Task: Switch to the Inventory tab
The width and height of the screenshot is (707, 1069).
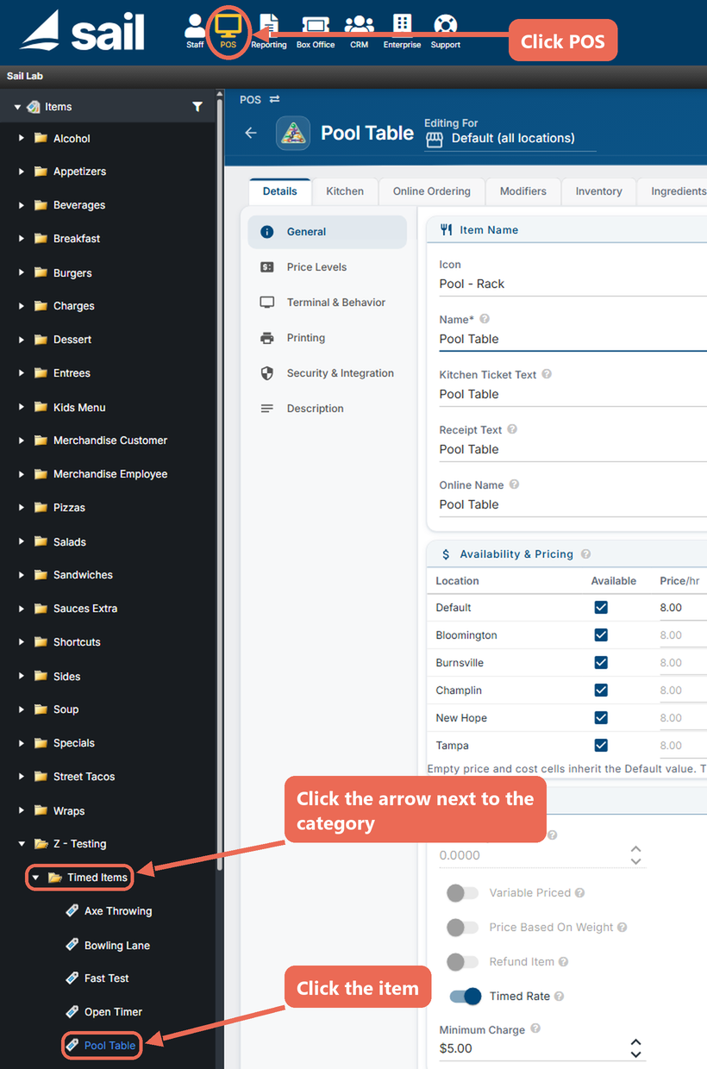Action: coord(599,191)
